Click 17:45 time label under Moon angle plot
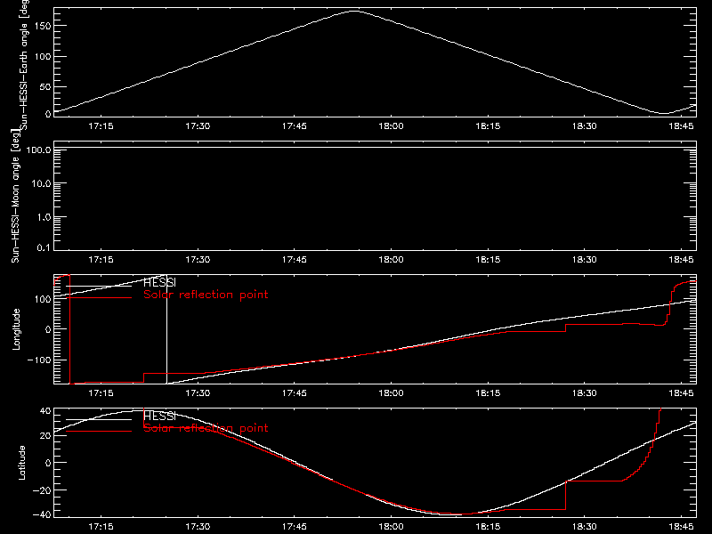This screenshot has height=534, width=712. (x=295, y=259)
